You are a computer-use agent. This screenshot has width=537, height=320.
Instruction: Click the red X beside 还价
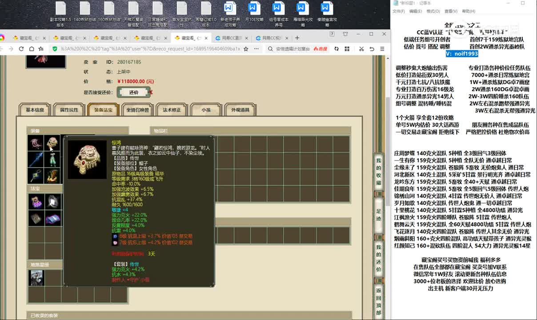(x=151, y=92)
